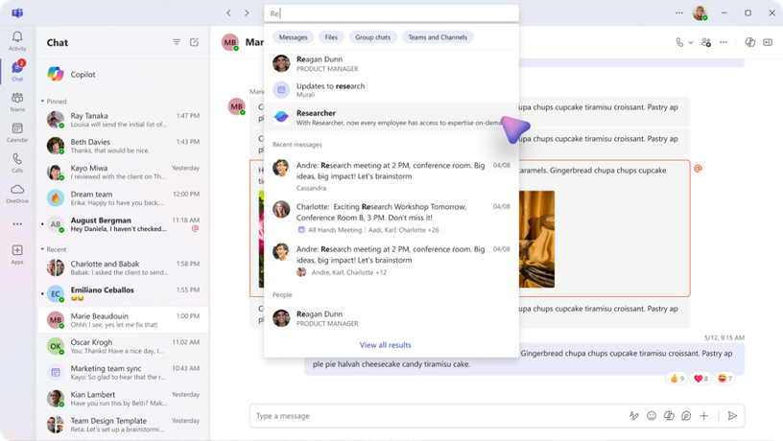Open the Activity bell in sidebar
The image size is (783, 441).
[17, 41]
